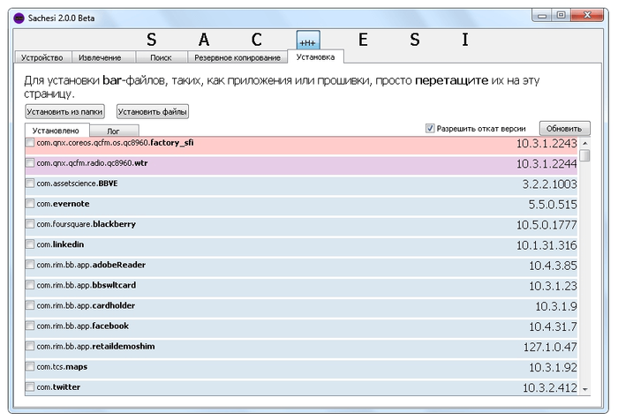This screenshot has height=420, width=618.
Task: Go to Резервное копирование tab
Action: point(237,57)
